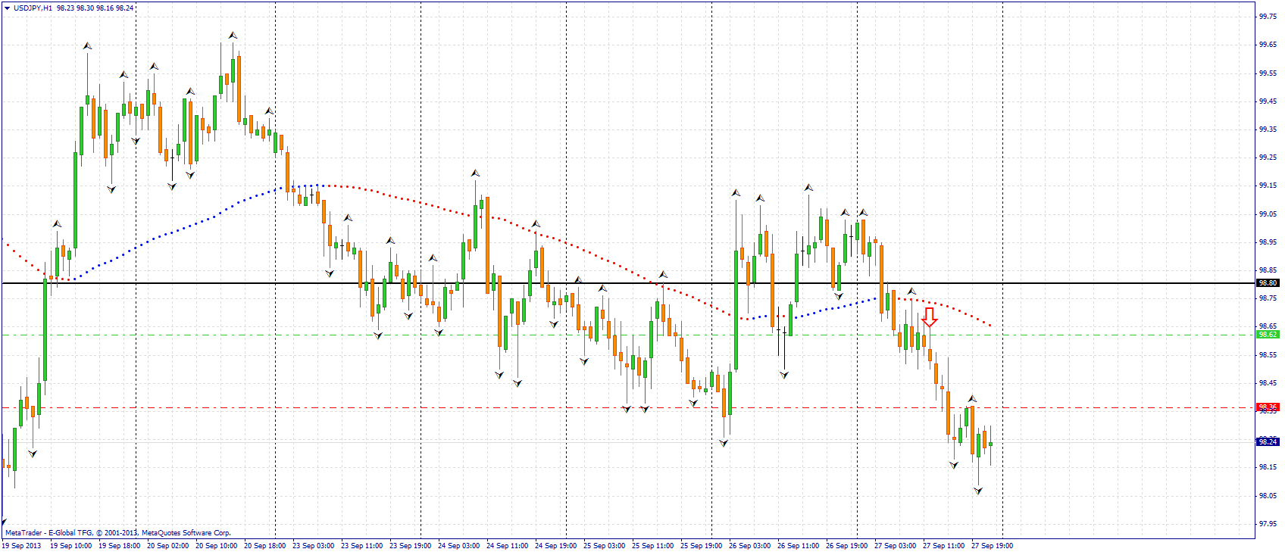Click the 25 Sep 11:00 time label

click(x=653, y=546)
